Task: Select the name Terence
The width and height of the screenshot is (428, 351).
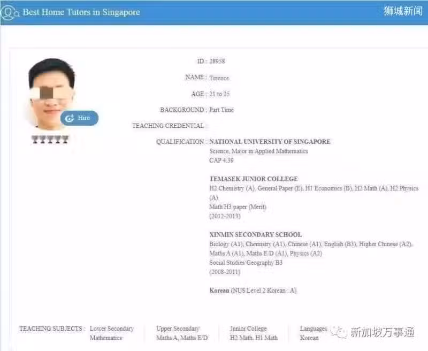Action: pyautogui.click(x=219, y=78)
